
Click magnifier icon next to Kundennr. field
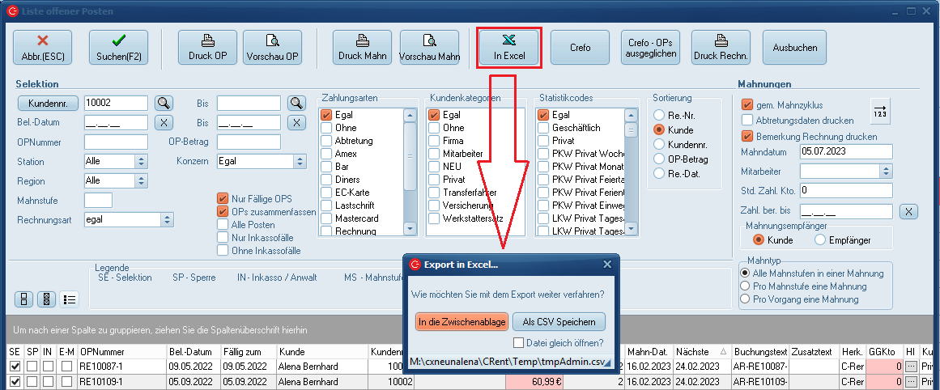(164, 103)
